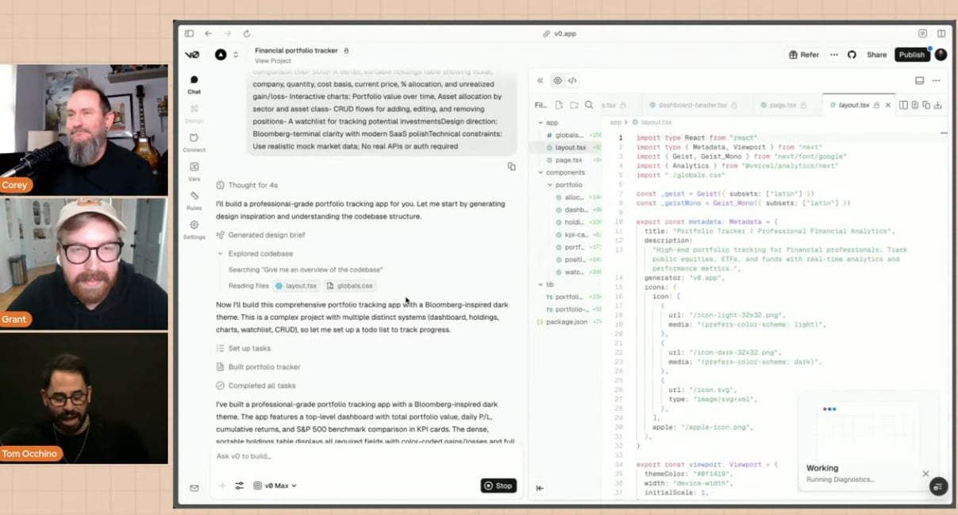The height and width of the screenshot is (515, 958).
Task: Collapse the file panel arrow icon
Action: coord(540,488)
